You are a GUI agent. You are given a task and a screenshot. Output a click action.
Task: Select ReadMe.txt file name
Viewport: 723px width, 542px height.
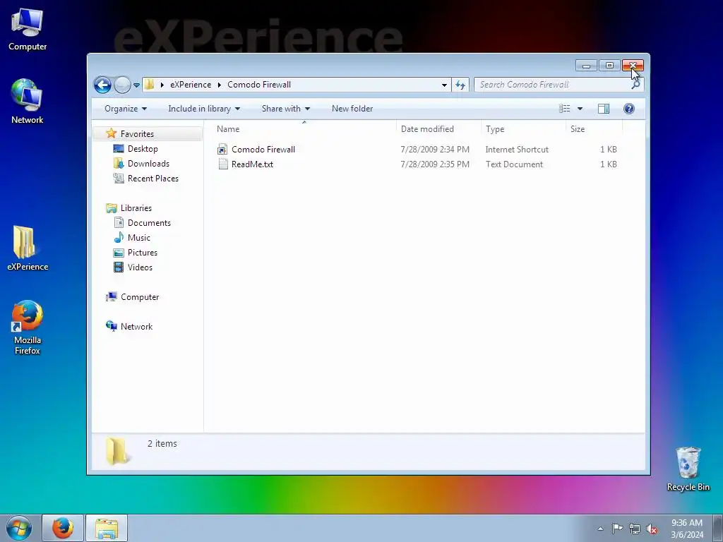point(252,164)
